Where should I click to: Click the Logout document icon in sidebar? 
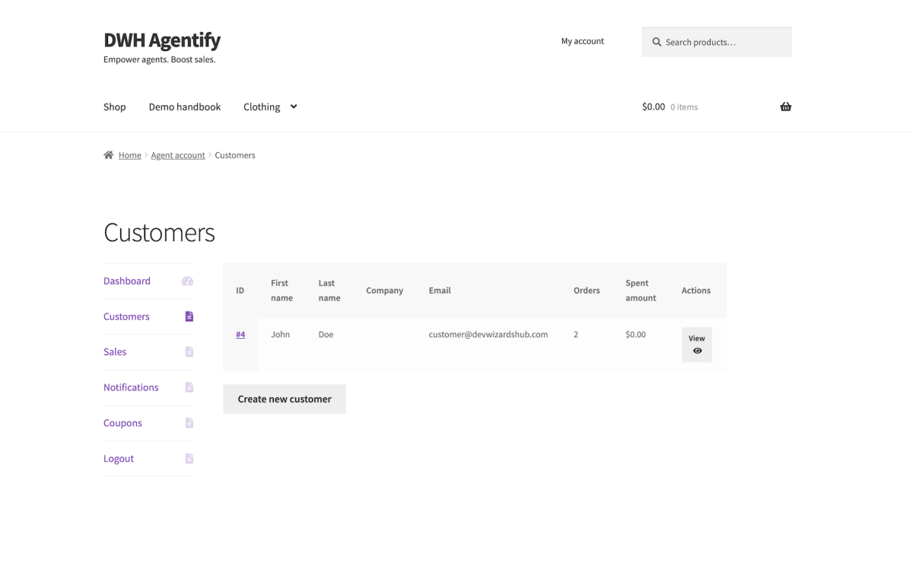pyautogui.click(x=189, y=458)
